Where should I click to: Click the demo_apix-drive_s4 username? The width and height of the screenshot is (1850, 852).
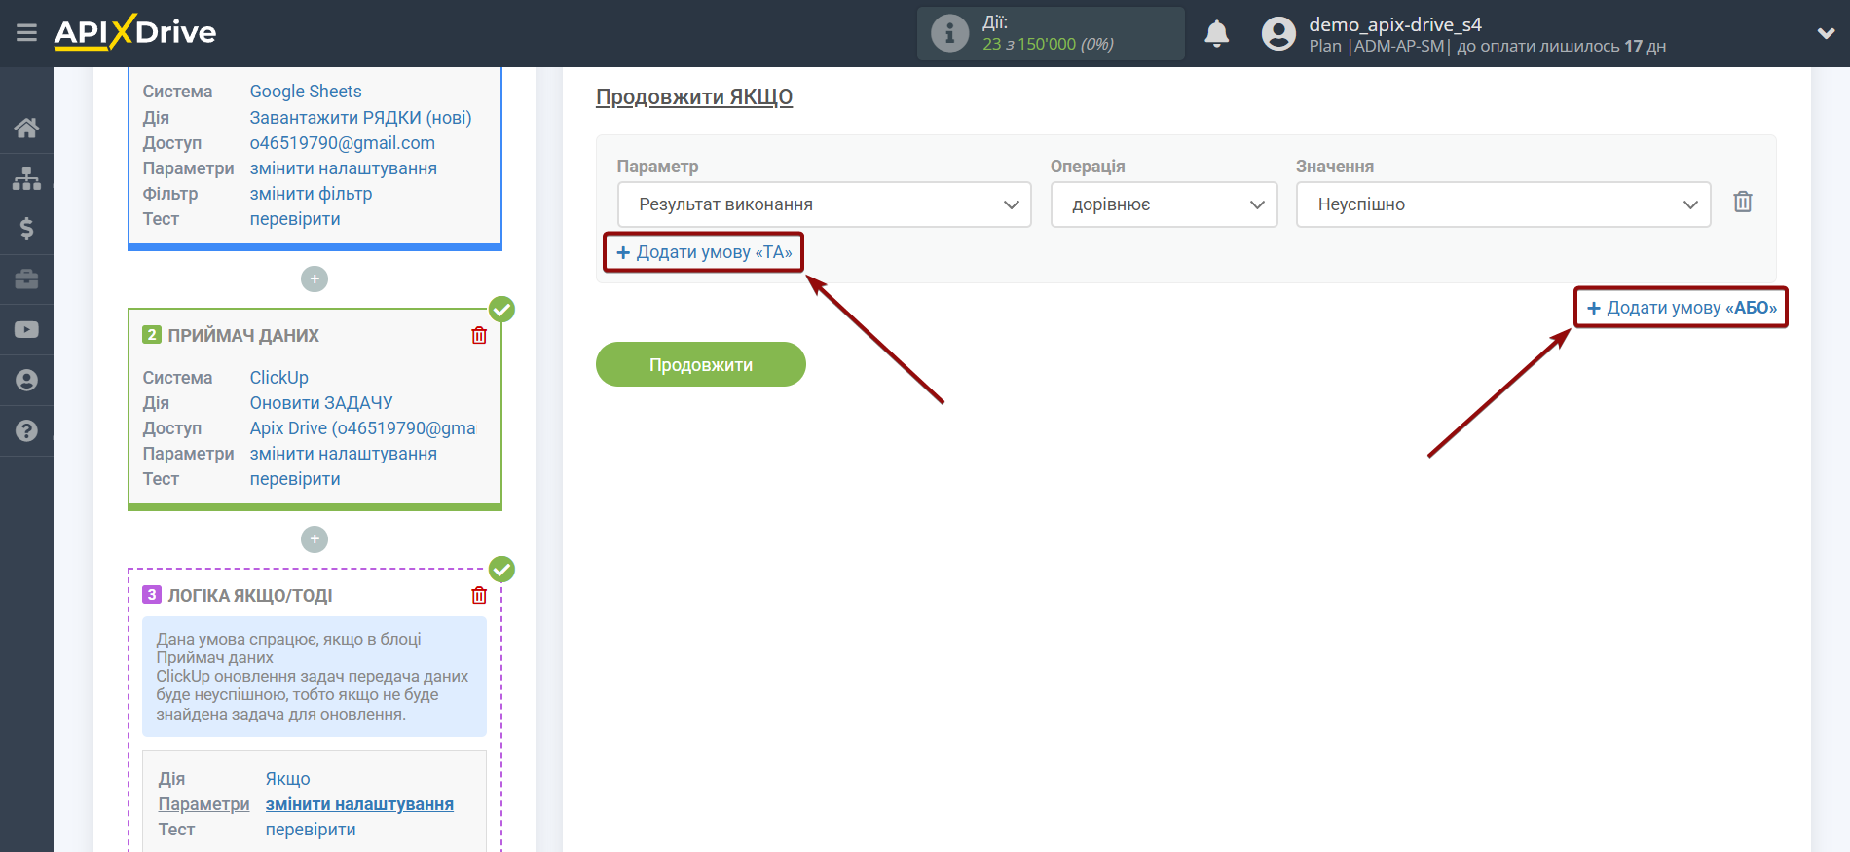click(x=1395, y=24)
